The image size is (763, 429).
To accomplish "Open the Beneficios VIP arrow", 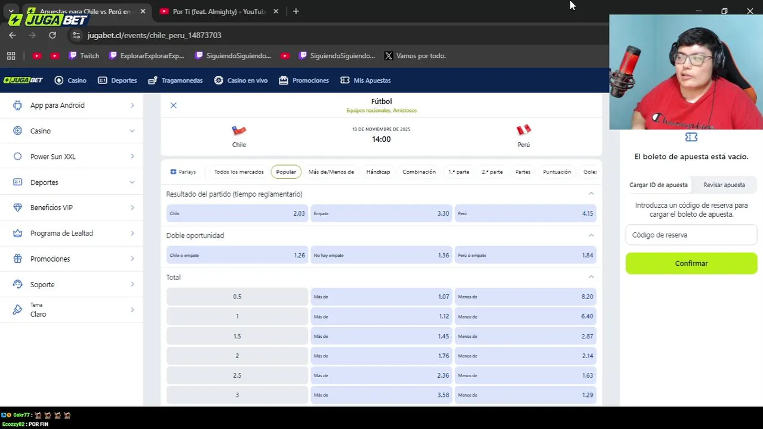I will [x=132, y=208].
